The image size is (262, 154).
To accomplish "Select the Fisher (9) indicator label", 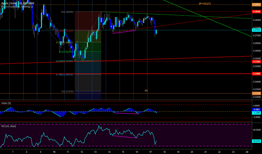I will [6, 103].
